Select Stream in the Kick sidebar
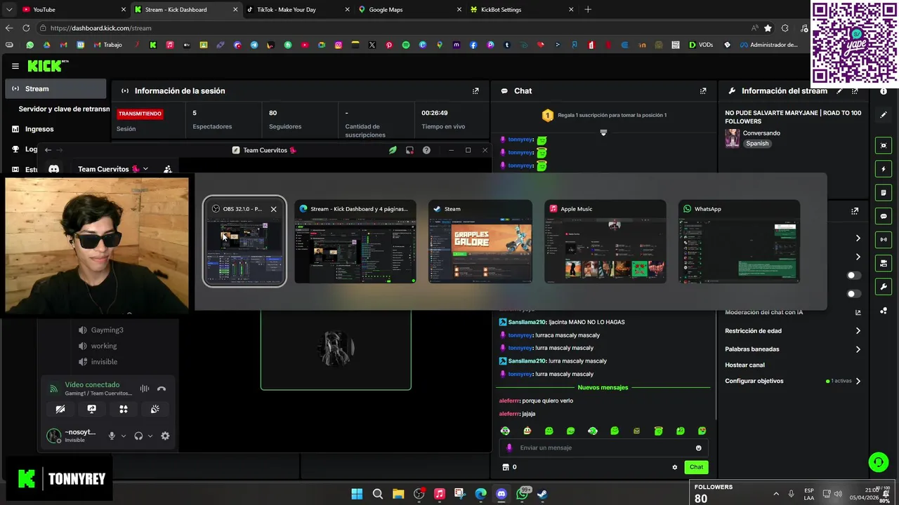Viewport: 899px width, 505px height. (55, 89)
